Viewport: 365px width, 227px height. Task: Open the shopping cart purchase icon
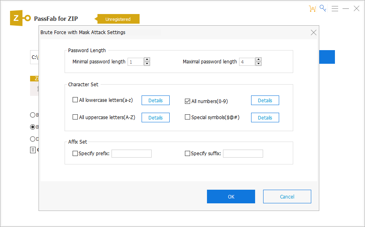coord(312,8)
